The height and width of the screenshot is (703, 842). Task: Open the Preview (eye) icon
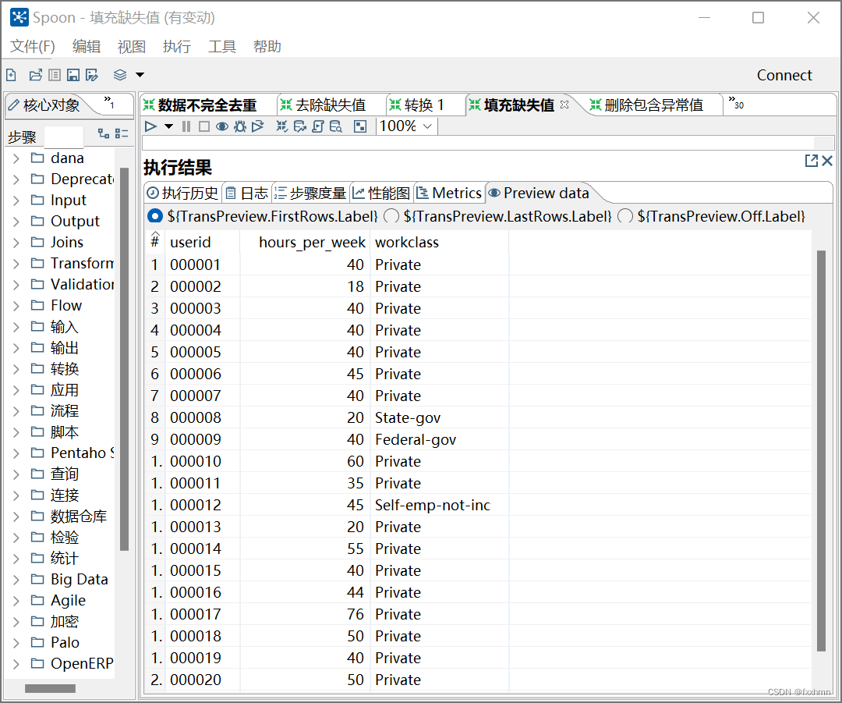[x=221, y=126]
